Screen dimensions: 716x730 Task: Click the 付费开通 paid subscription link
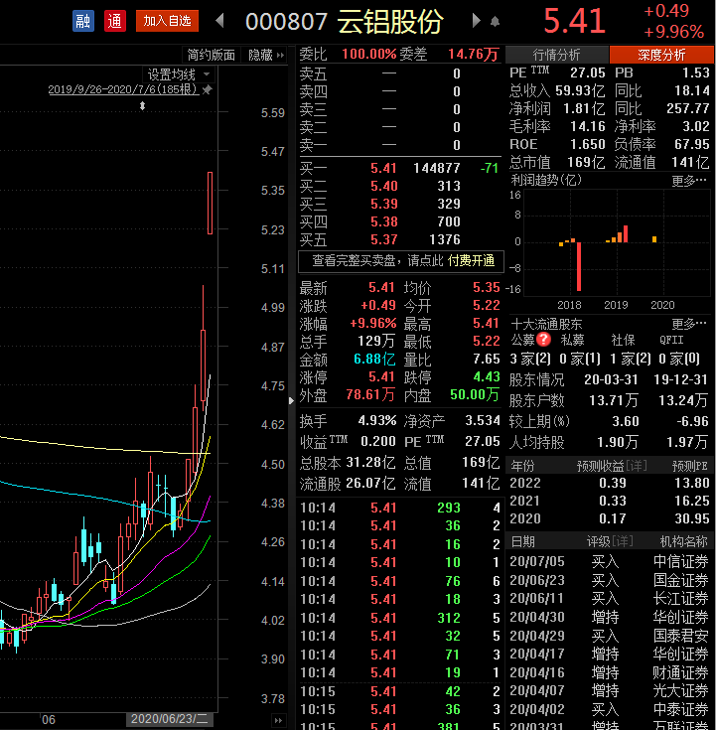point(472,261)
